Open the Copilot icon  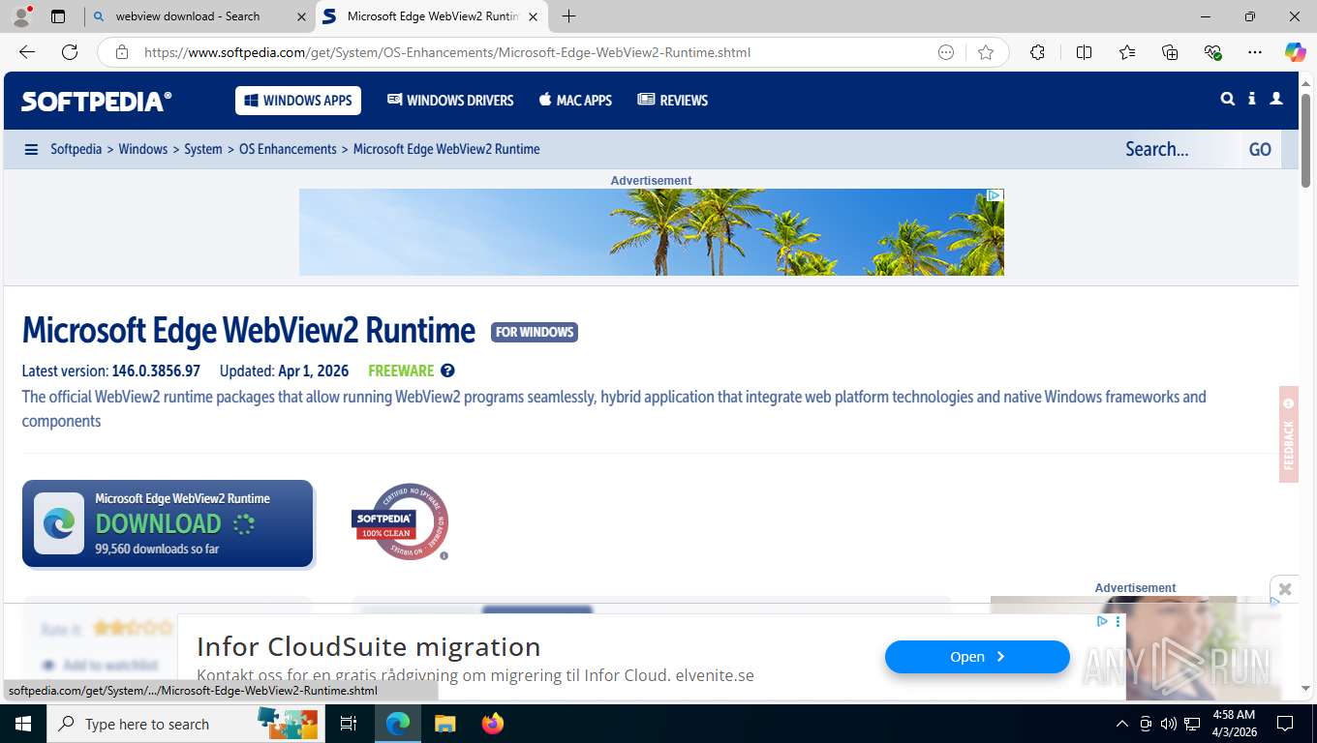point(1295,52)
